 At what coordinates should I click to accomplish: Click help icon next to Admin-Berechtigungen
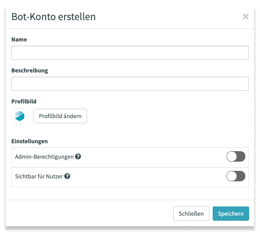[78, 157]
